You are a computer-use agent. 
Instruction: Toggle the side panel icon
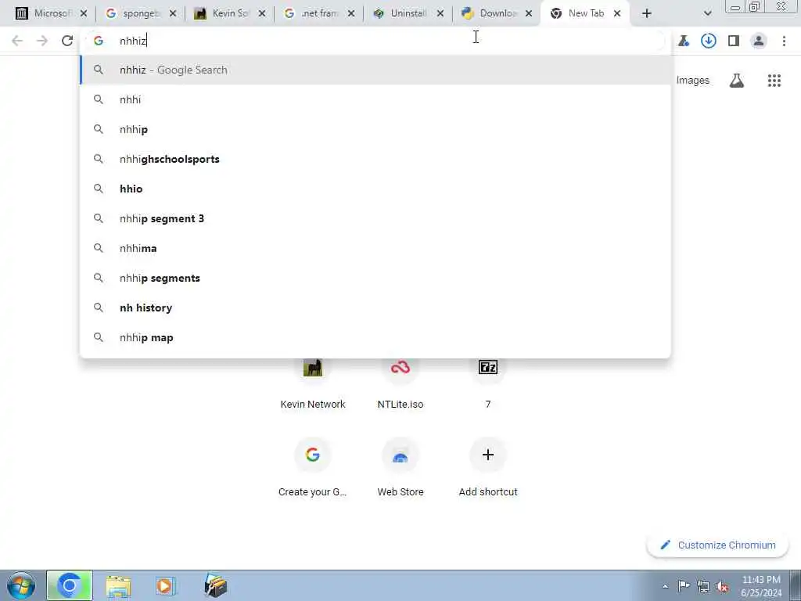[734, 41]
